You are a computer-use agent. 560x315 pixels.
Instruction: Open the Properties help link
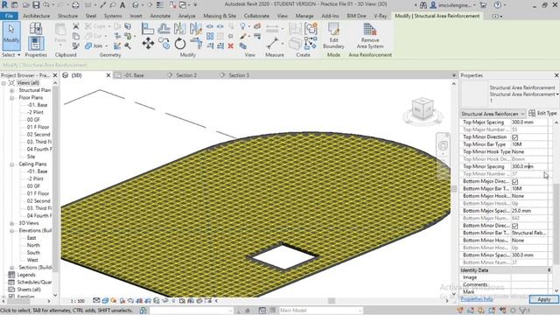point(477,299)
